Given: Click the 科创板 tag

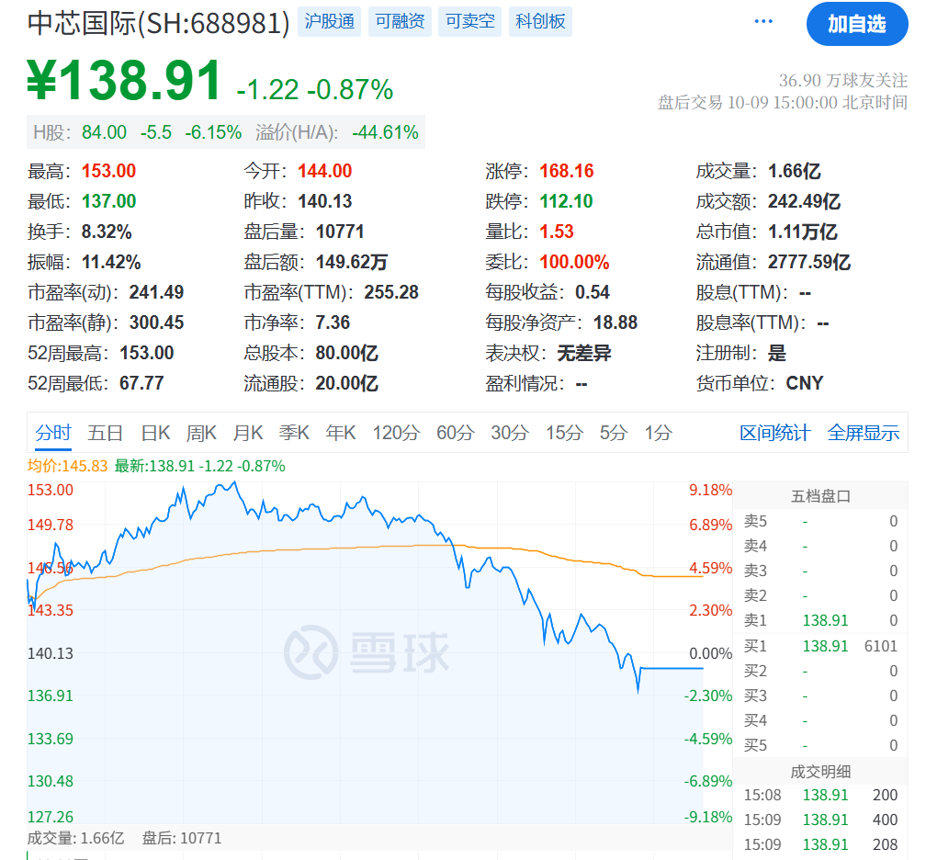Looking at the screenshot, I should (x=540, y=21).
